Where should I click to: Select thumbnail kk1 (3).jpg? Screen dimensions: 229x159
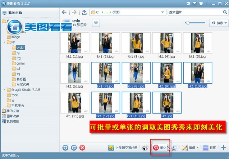tap(136, 43)
